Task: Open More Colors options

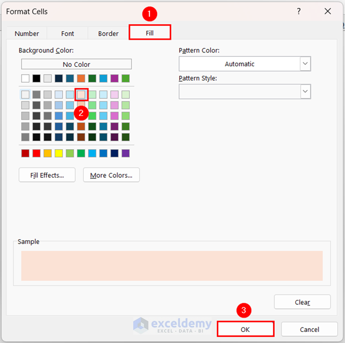Action: (111, 175)
